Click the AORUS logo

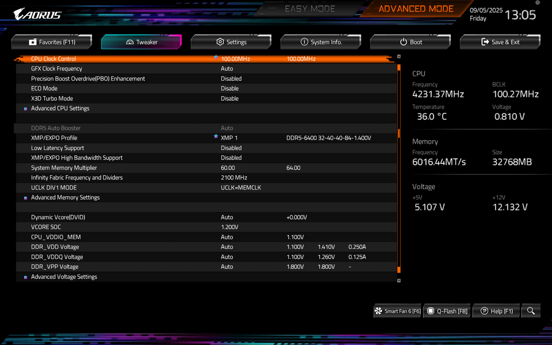coord(37,14)
